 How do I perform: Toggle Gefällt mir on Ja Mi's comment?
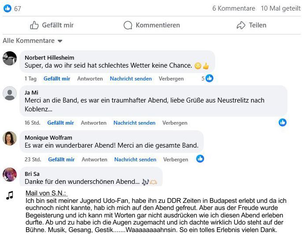60,123
